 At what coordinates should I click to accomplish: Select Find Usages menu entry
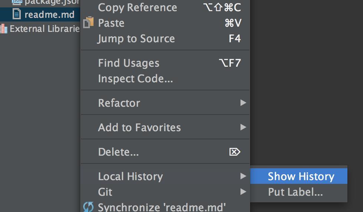(128, 63)
